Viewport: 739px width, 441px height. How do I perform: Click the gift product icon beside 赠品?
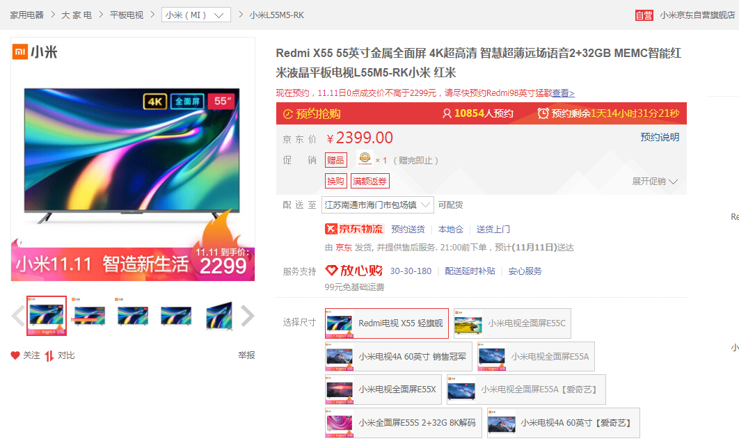(365, 159)
